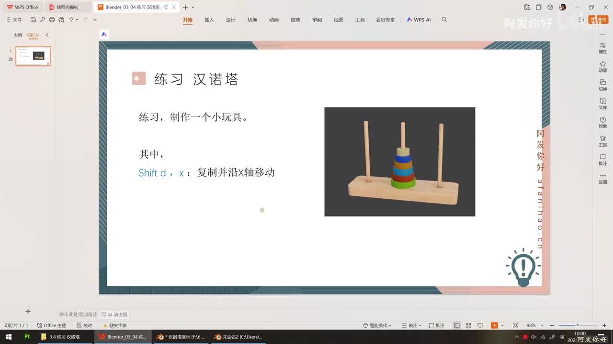613x344 pixels.
Task: Open Blender 汉诺塔演示 window in taskbar
Action: pos(181,337)
